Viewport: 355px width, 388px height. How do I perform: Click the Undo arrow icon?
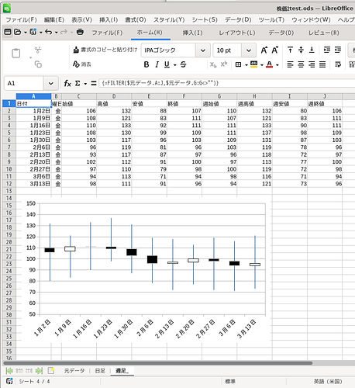[48, 32]
